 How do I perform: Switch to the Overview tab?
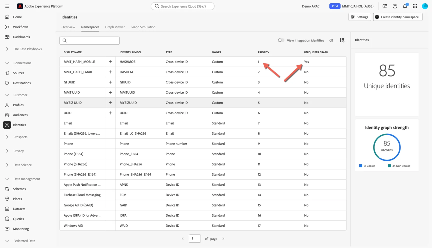click(x=68, y=27)
